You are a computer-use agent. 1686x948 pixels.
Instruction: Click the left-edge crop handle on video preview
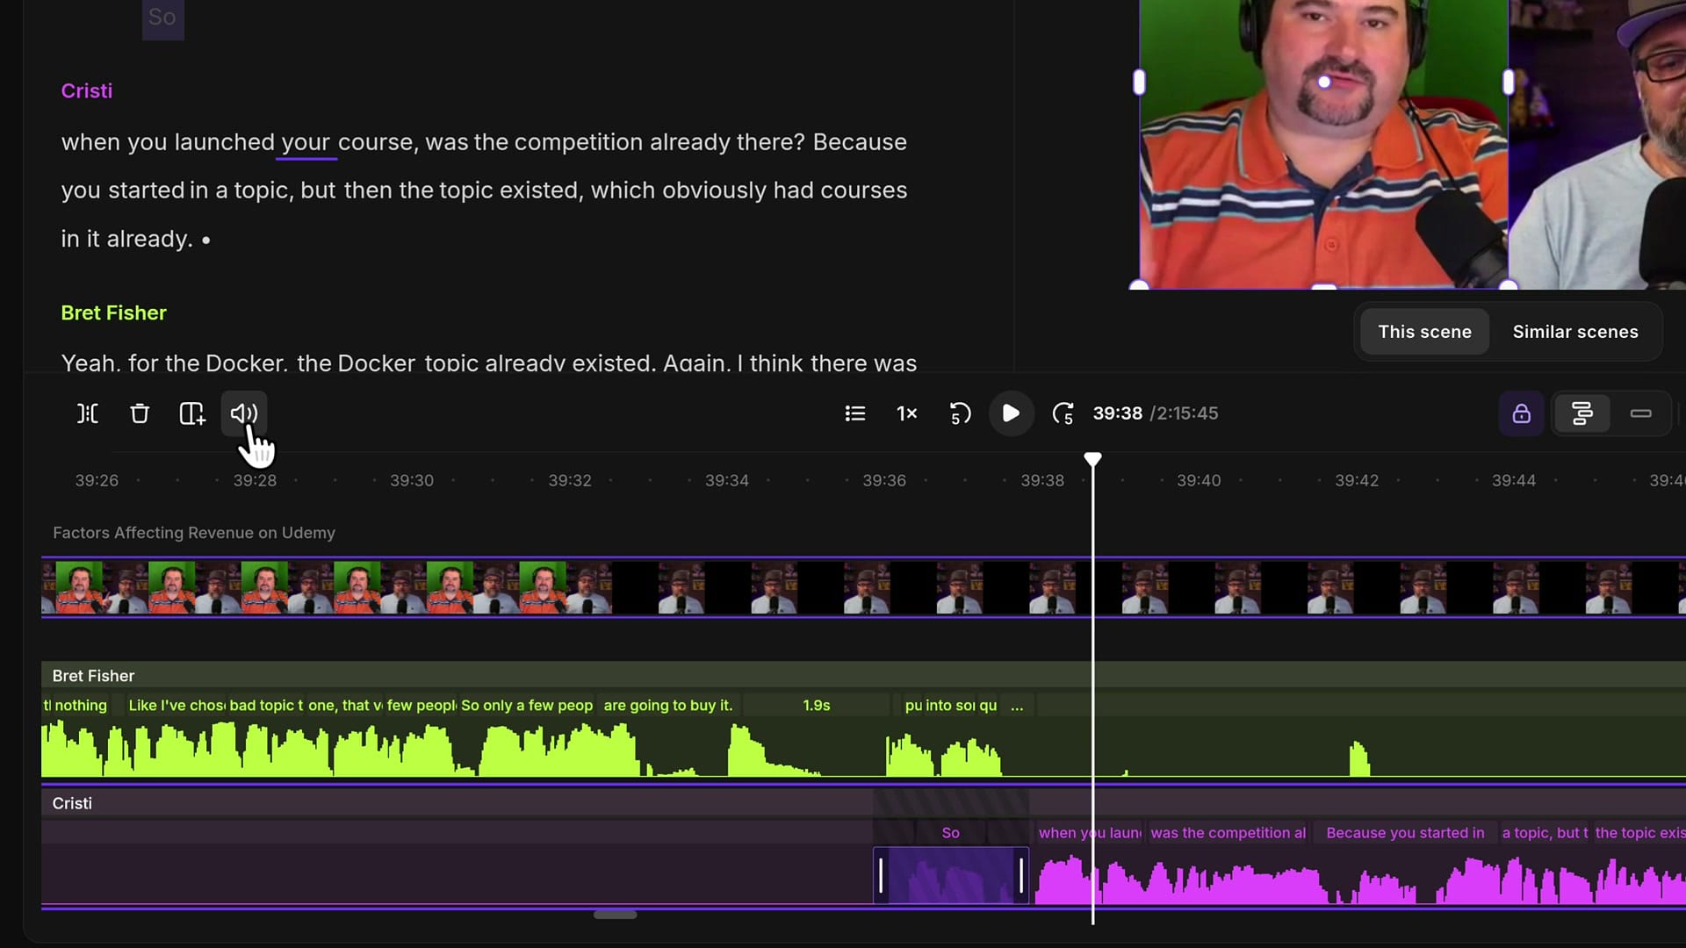(1140, 83)
